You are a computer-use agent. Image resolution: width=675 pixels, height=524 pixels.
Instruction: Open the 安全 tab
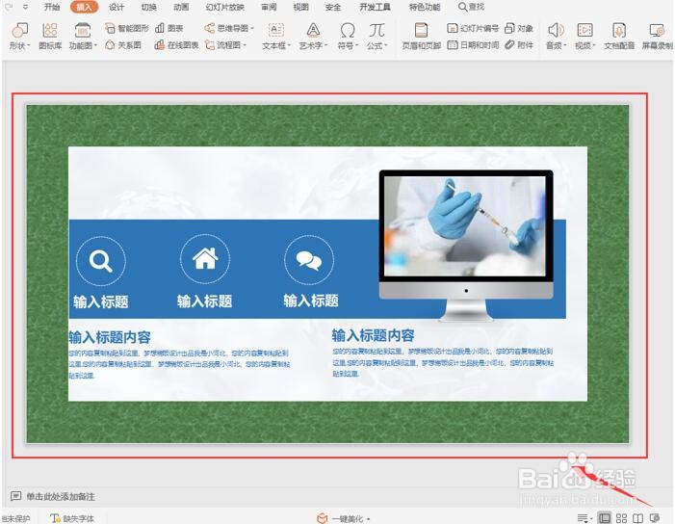coord(333,7)
